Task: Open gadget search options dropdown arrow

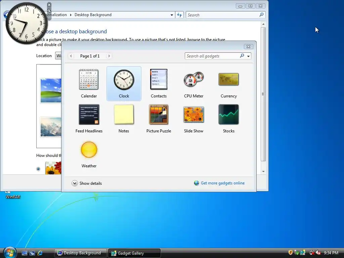Action: pyautogui.click(x=248, y=56)
